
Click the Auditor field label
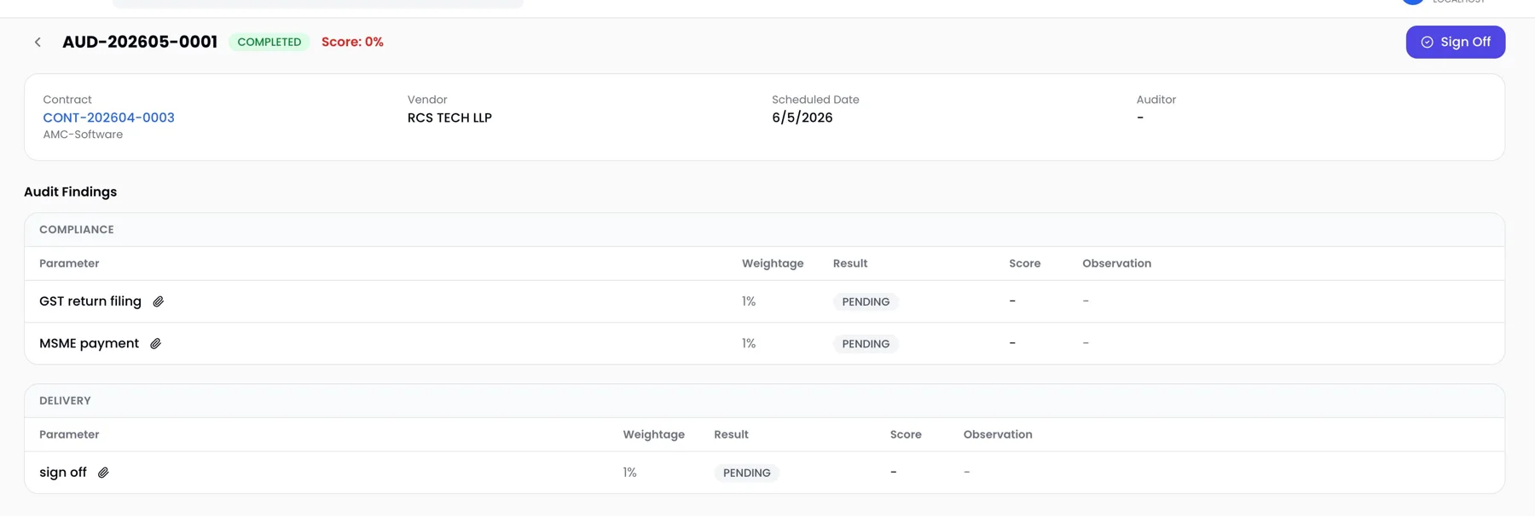coord(1156,100)
